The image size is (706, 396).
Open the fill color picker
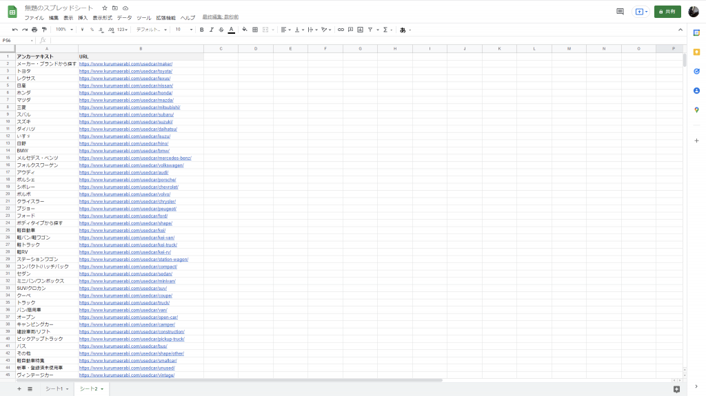[x=245, y=30]
